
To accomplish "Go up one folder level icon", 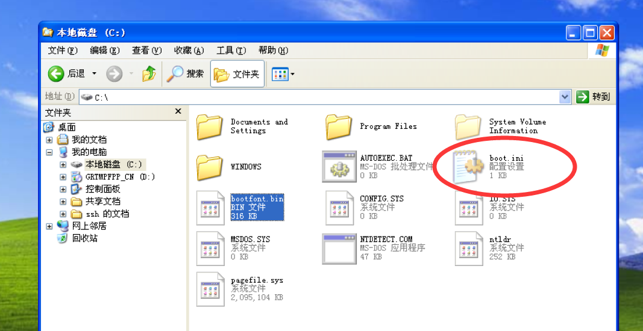I will 149,74.
